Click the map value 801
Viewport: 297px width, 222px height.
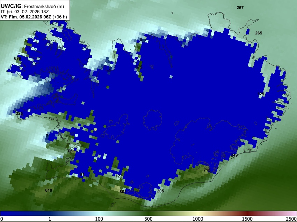123,192
